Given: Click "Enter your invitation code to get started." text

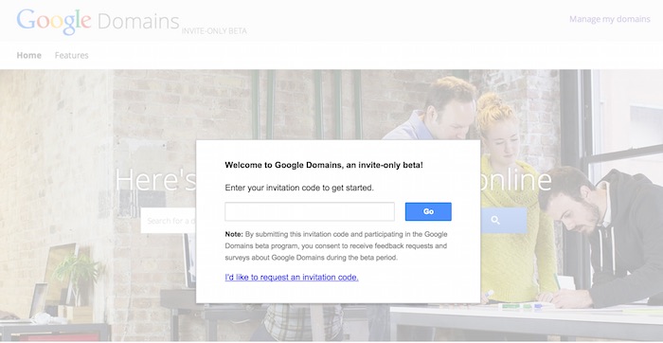Looking at the screenshot, I should [x=299, y=188].
